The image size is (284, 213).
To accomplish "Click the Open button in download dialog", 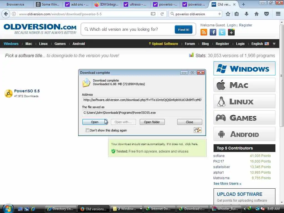I will coord(95,122).
